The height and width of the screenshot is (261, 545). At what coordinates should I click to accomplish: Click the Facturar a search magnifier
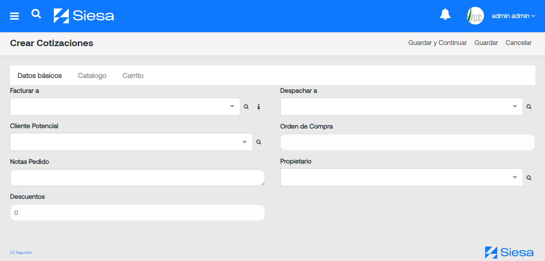point(246,107)
